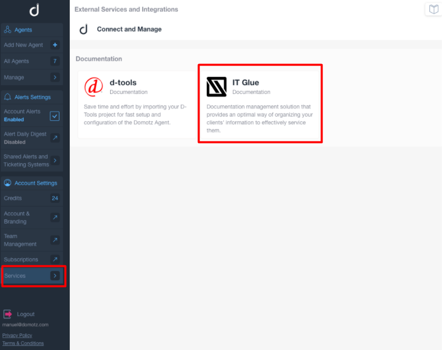
Task: Click the Domotz logo atop the sidebar
Action: 34,9
